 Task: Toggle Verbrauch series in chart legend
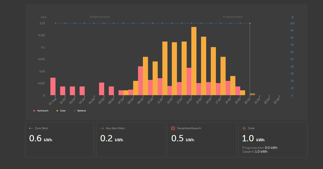[x=41, y=111]
